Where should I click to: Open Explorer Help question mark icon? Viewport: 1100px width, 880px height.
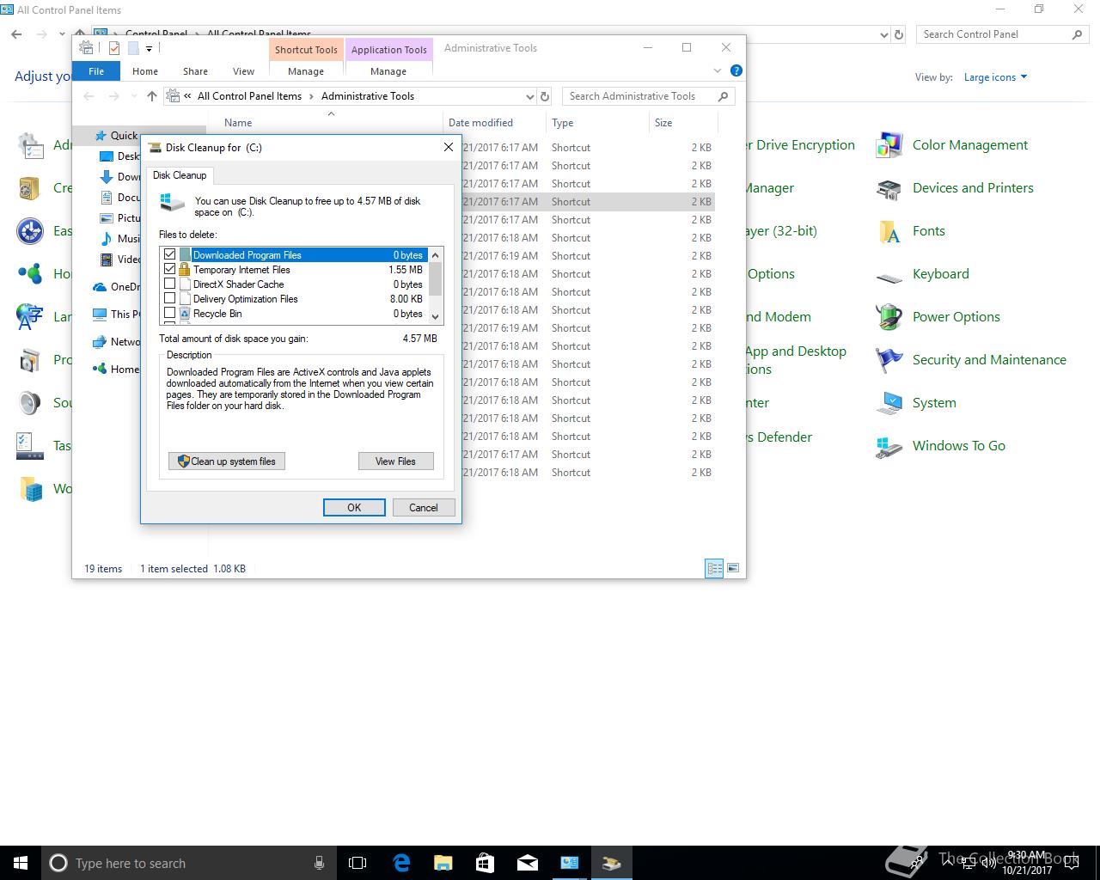(x=736, y=70)
